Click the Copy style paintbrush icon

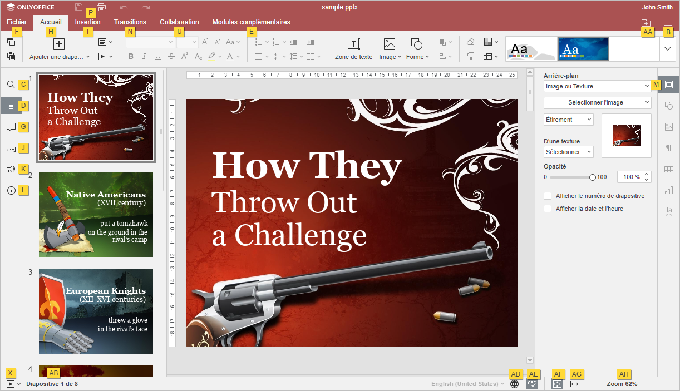pyautogui.click(x=471, y=56)
